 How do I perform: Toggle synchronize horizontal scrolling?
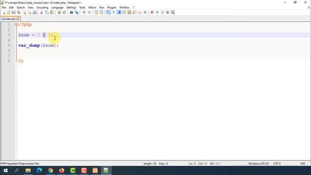[x=101, y=12]
